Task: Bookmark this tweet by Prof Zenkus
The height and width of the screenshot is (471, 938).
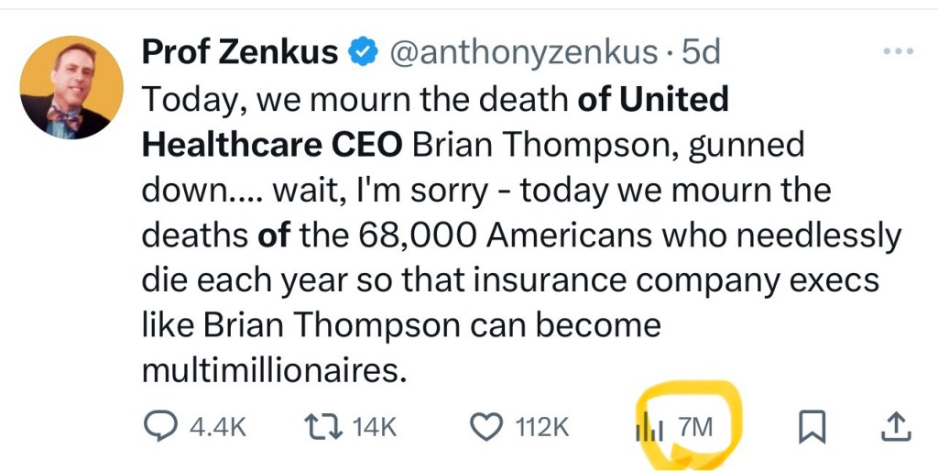Action: point(813,425)
